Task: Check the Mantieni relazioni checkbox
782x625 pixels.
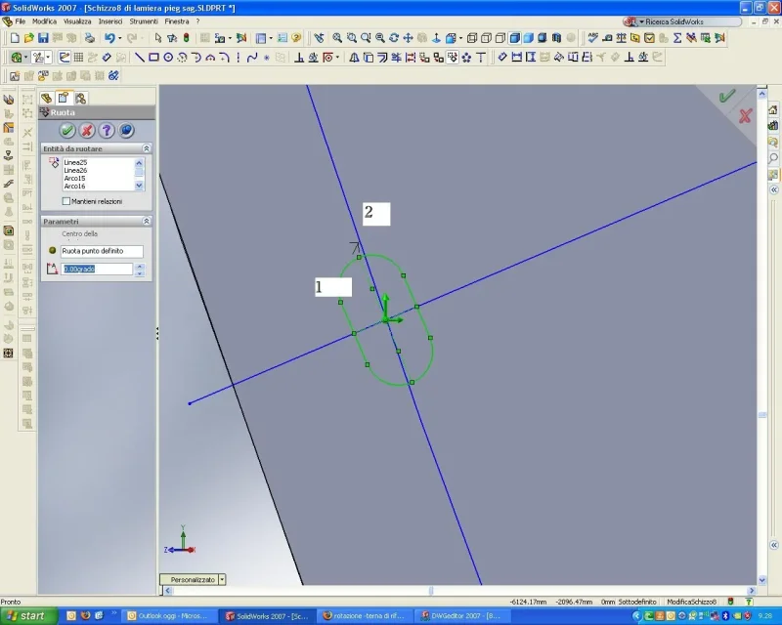Action: click(x=66, y=201)
